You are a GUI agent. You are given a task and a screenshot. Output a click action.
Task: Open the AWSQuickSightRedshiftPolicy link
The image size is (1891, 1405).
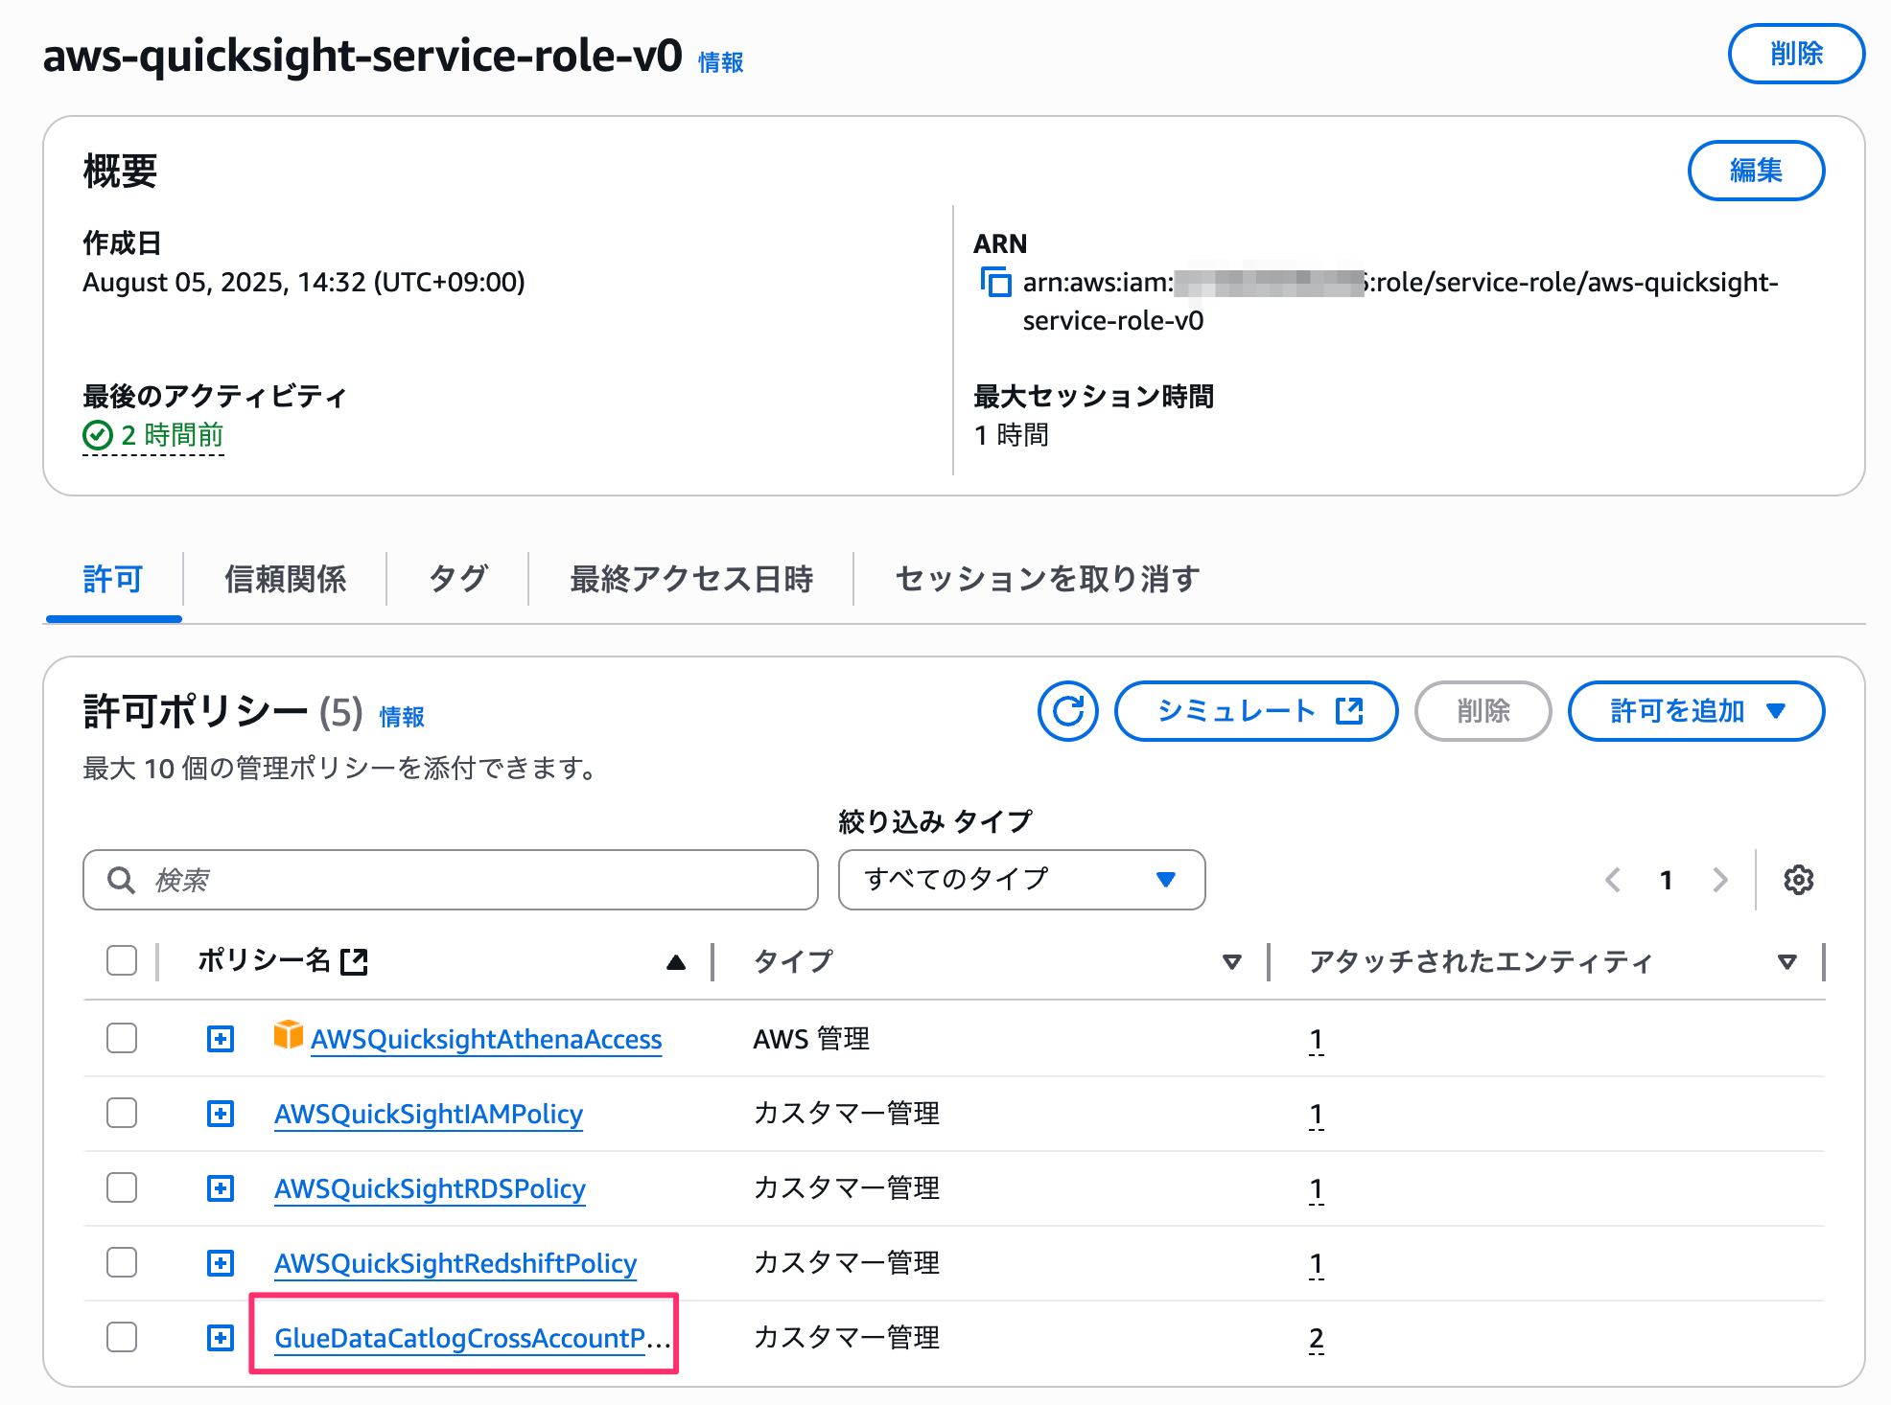point(455,1263)
